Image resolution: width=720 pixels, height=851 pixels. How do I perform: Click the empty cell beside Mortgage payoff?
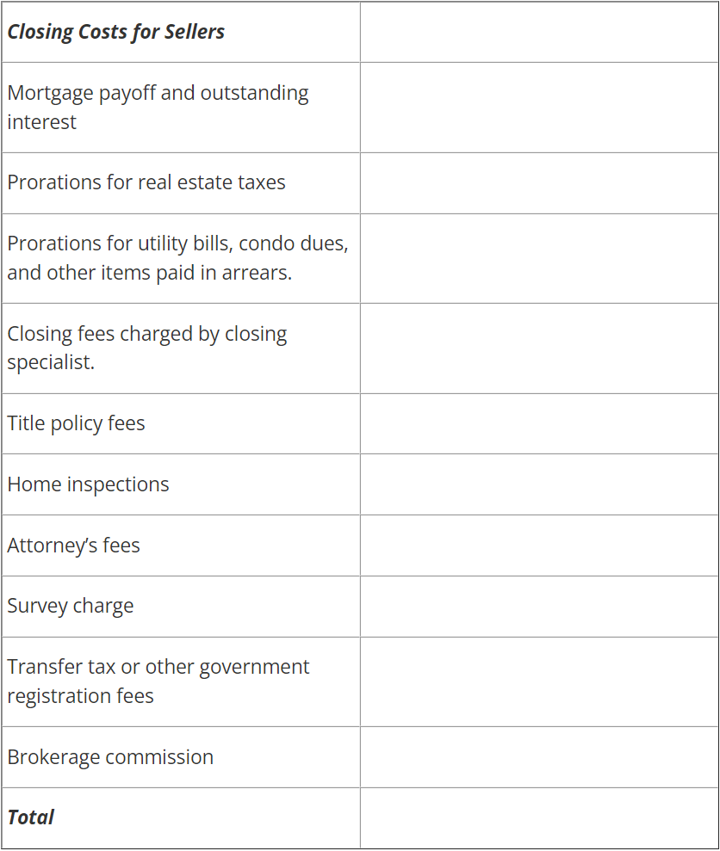tap(539, 108)
